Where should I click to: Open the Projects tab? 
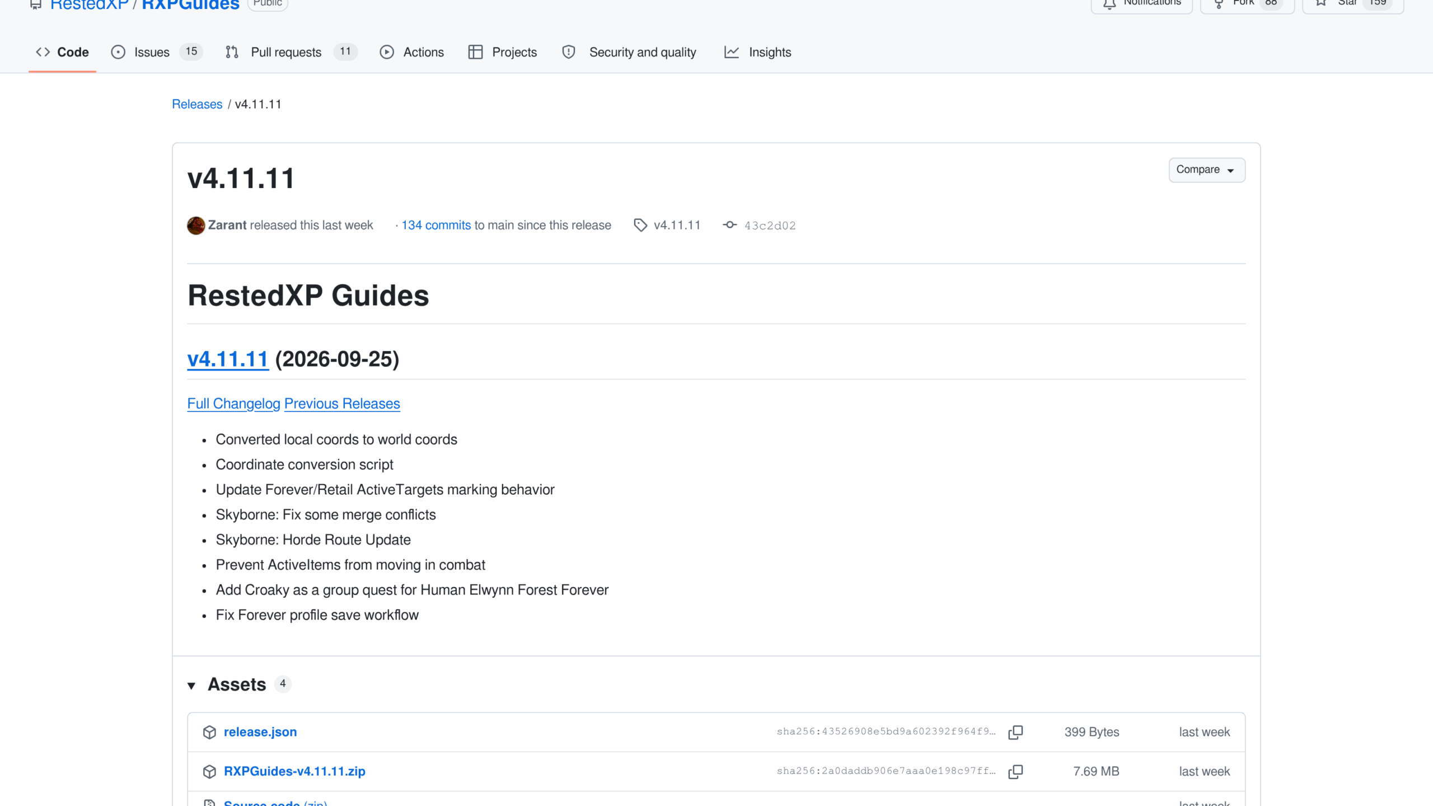pyautogui.click(x=503, y=52)
